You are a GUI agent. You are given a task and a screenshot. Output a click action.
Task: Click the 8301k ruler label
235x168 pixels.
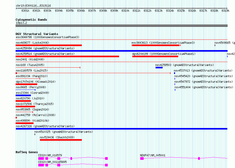tap(25, 11)
